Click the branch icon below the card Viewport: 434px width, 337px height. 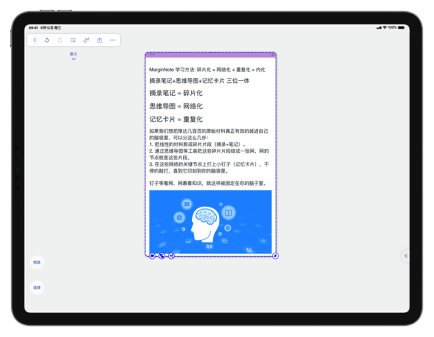(x=171, y=256)
